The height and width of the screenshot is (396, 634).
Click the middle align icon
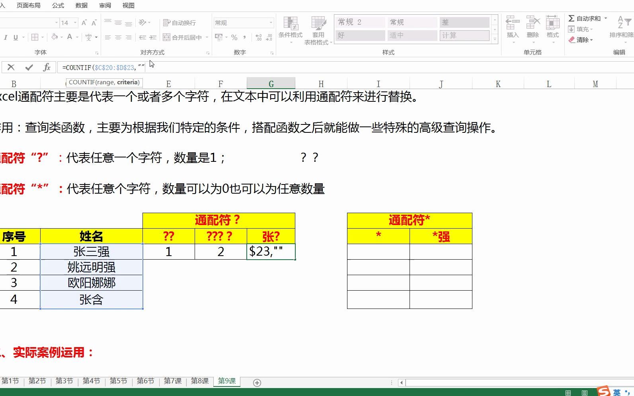click(x=118, y=23)
